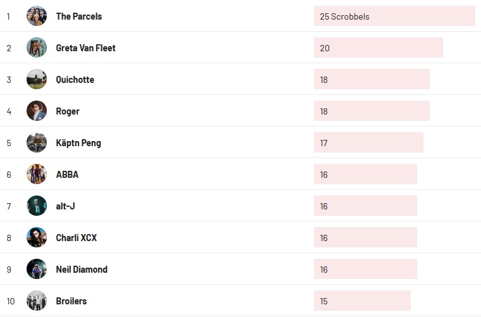Open the Charli XCX name link
Viewport: 481px width, 317px height.
tap(76, 238)
